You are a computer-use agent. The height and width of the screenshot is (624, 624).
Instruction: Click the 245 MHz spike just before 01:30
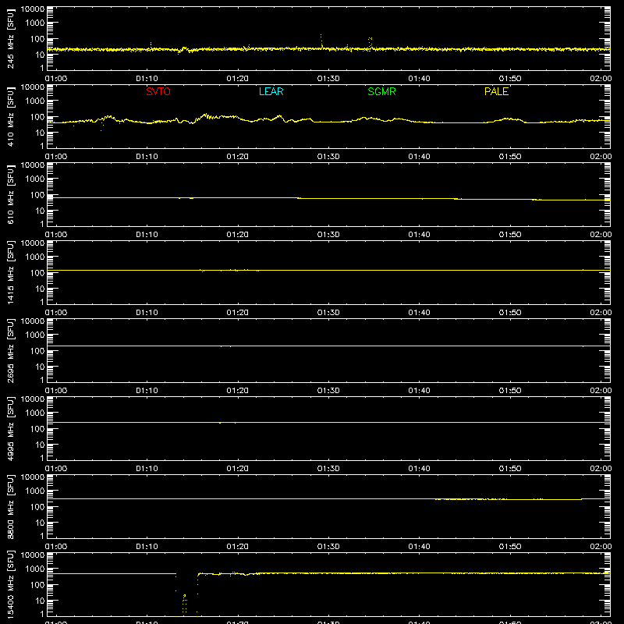(x=321, y=41)
